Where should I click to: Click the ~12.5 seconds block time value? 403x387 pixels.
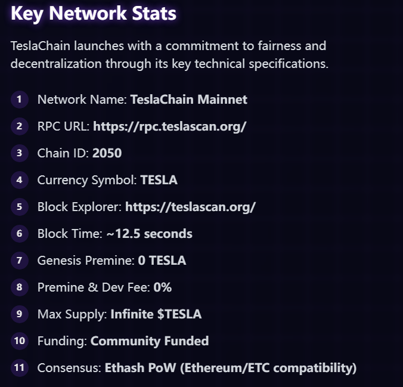click(x=149, y=234)
